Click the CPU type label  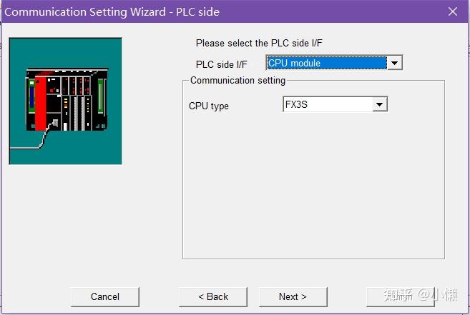pos(209,106)
